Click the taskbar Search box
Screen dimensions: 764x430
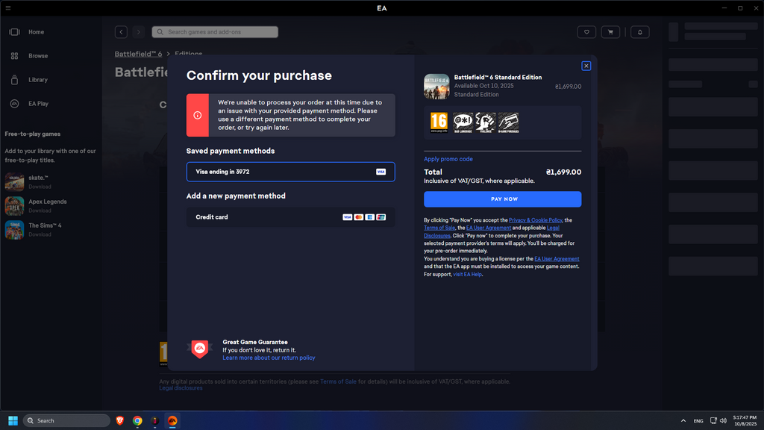point(66,421)
